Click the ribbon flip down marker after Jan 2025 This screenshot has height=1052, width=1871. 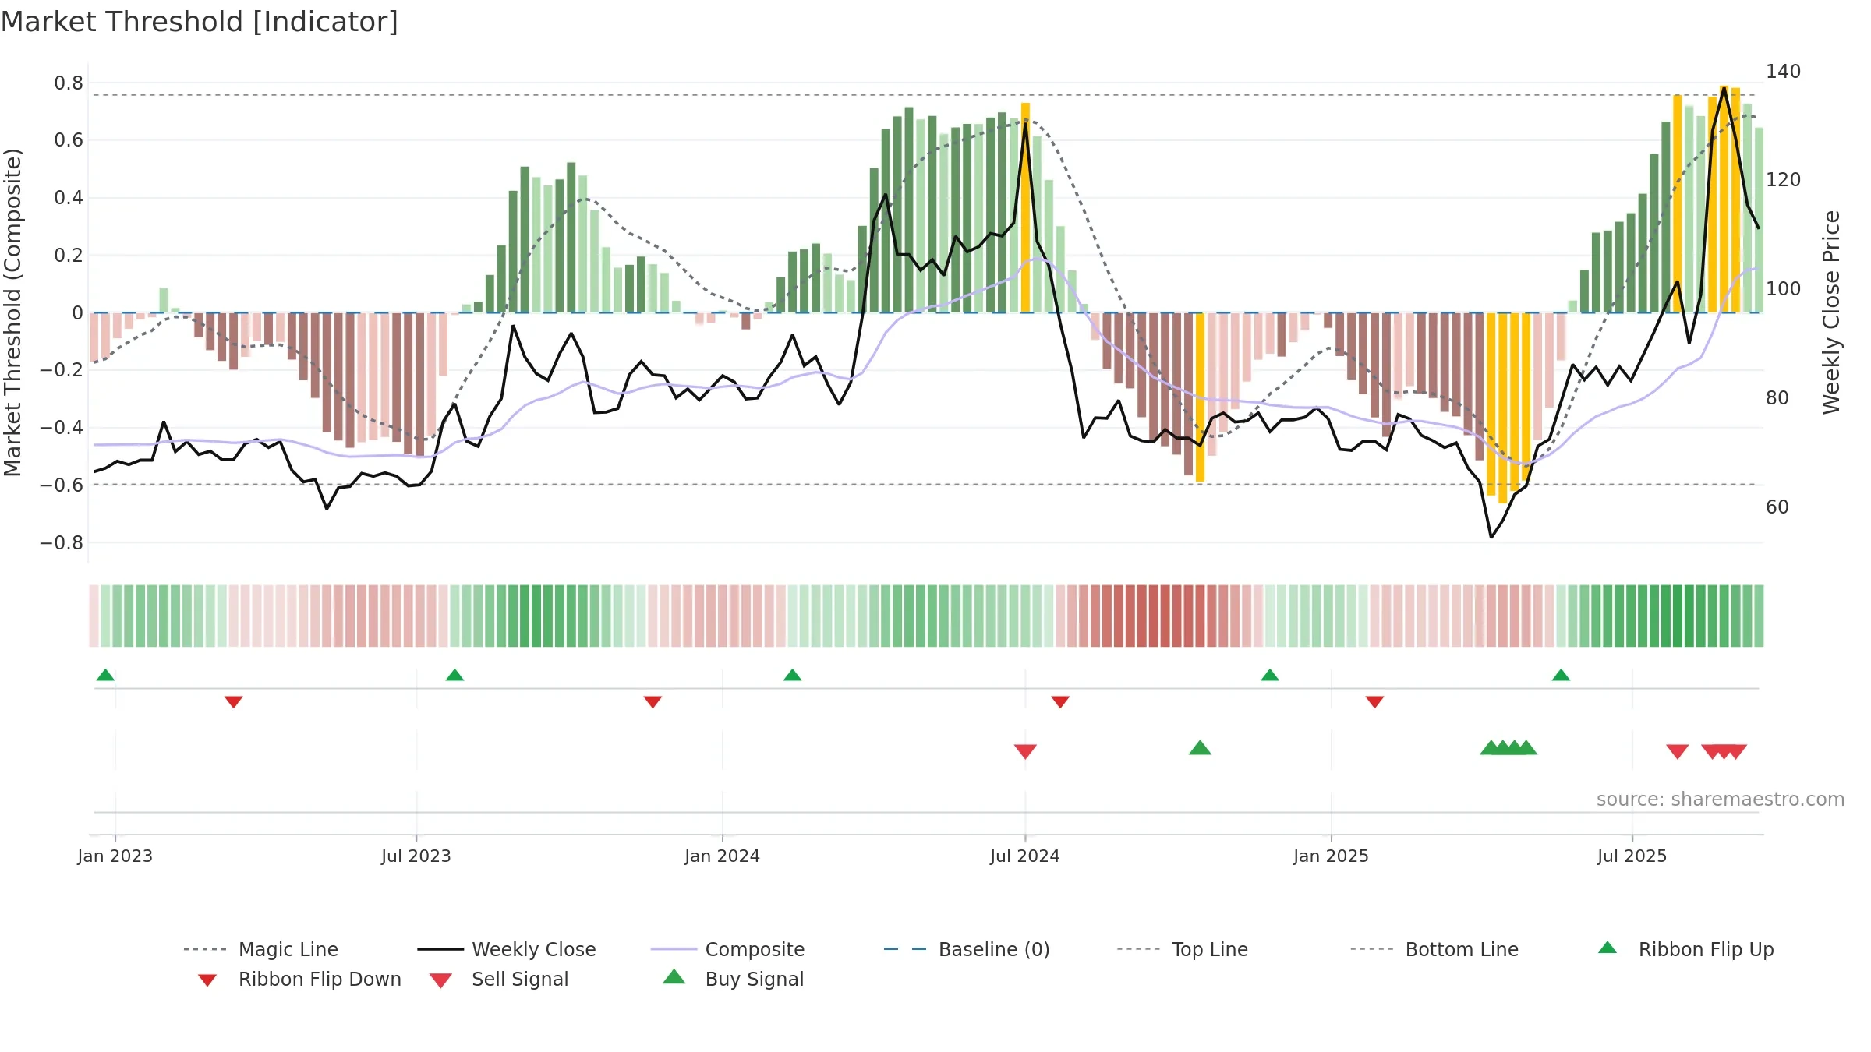point(1374,702)
